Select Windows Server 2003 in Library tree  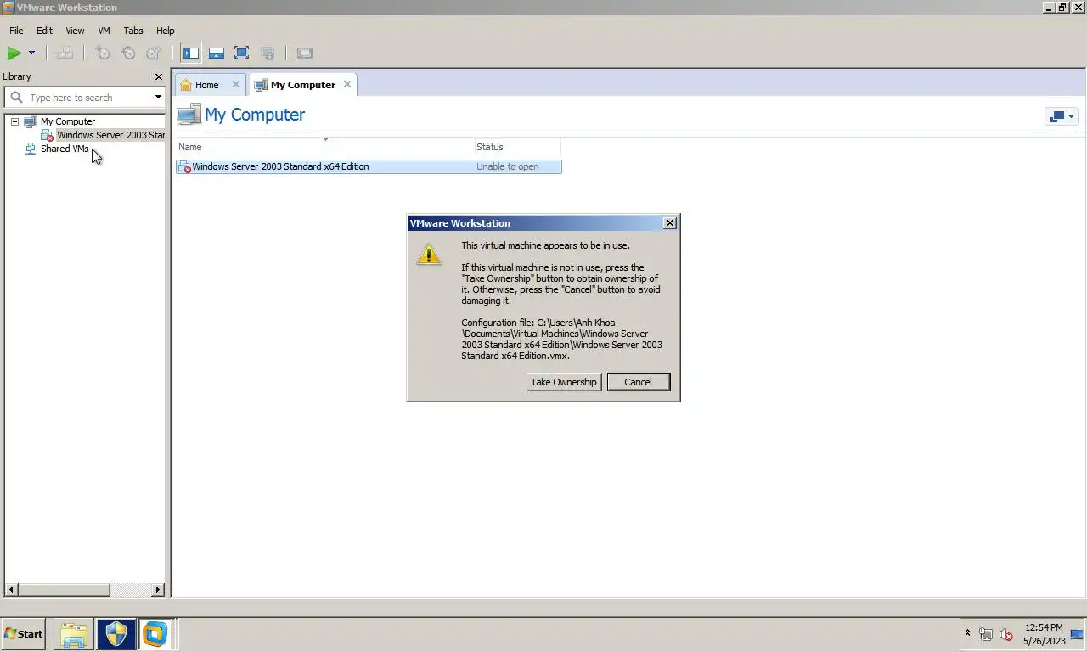(x=110, y=135)
